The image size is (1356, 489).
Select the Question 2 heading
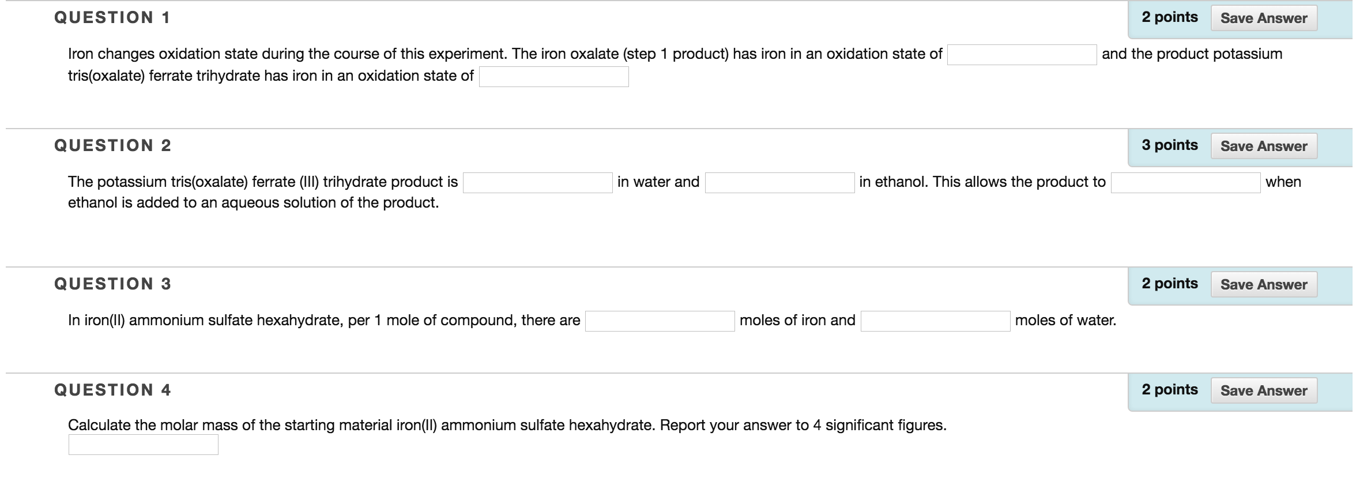[112, 146]
